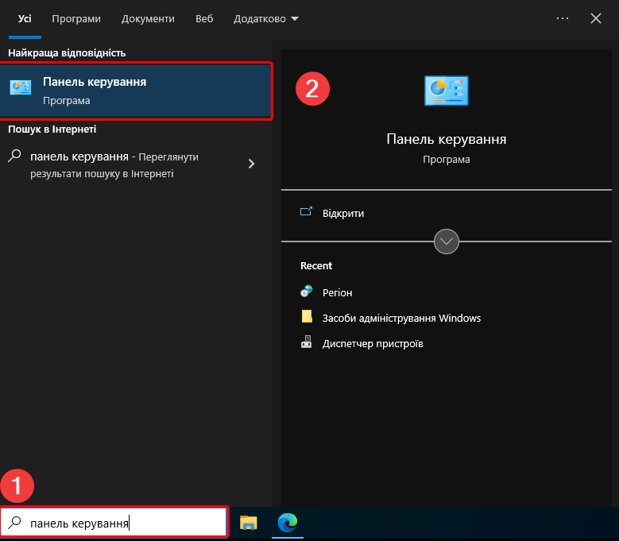Screen dimensions: 619x541
Task: Click the large Control Panel icon in preview
Action: pyautogui.click(x=446, y=91)
